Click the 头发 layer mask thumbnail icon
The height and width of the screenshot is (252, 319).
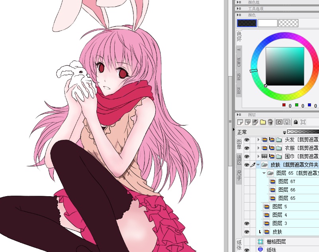[x=264, y=140]
